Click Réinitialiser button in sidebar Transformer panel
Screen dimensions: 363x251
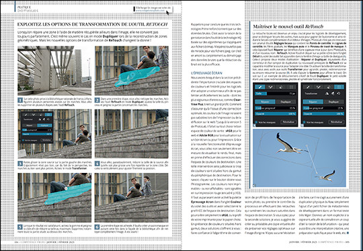(x=336, y=122)
